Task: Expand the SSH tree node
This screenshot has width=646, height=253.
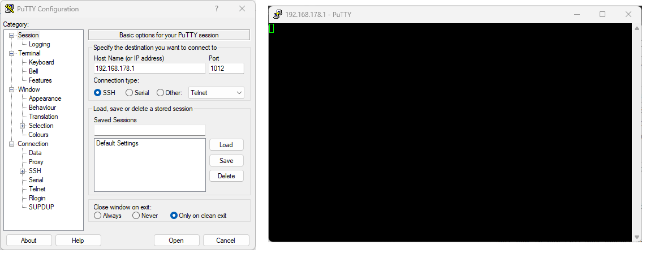Action: [x=23, y=171]
